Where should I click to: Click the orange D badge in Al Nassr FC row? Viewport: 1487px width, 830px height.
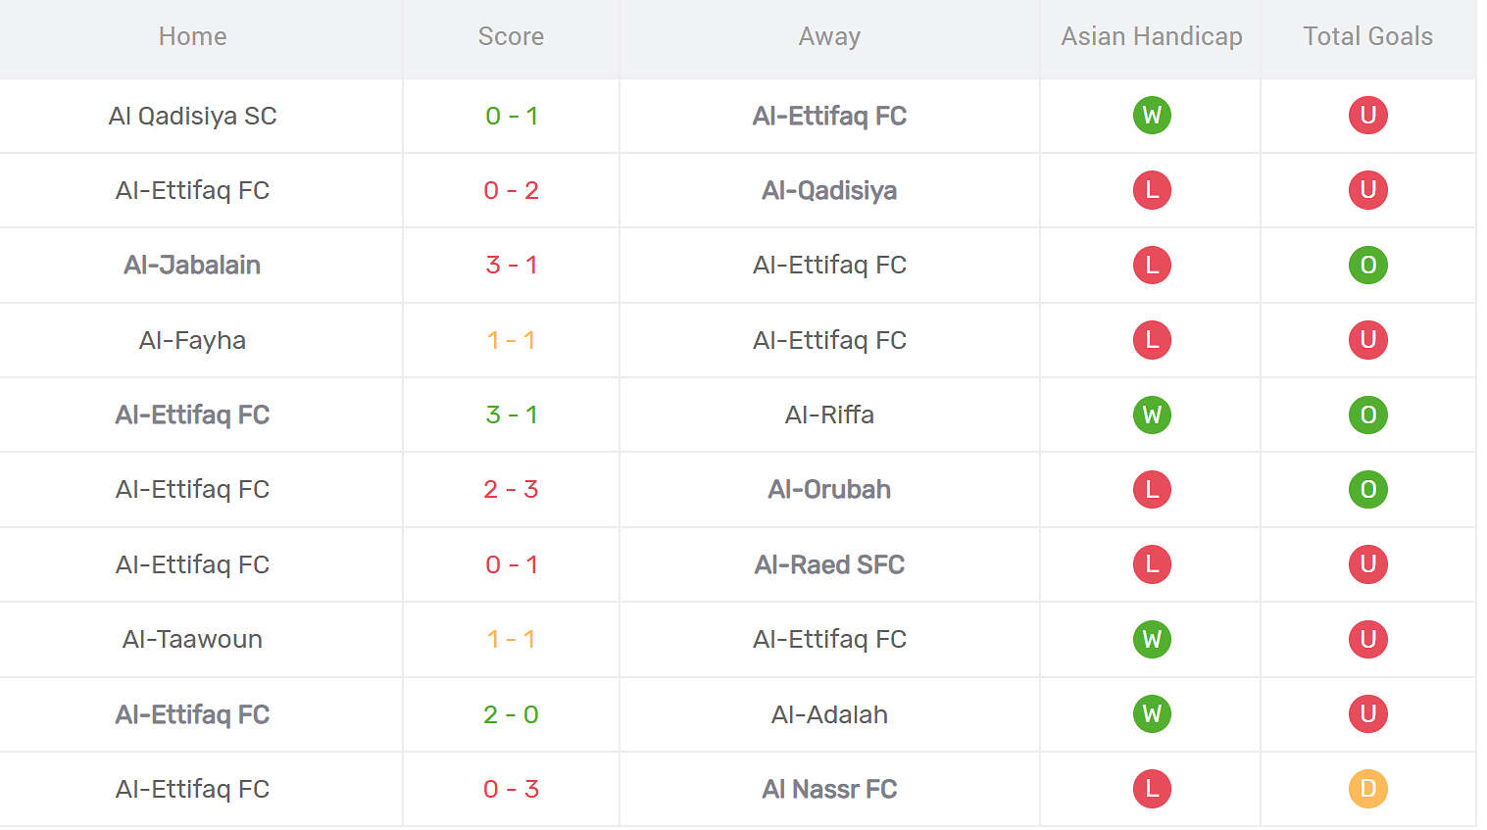[x=1367, y=789]
